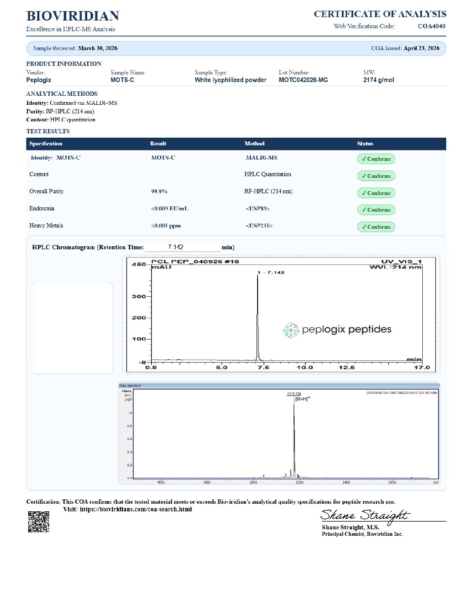Click the Conforms badge for Heavy Metals
The image size is (465, 602).
point(376,227)
